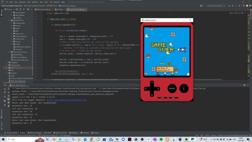252x142 pixels.
Task: Toggle soft-wrap in Run console
Action: (x=9, y=96)
